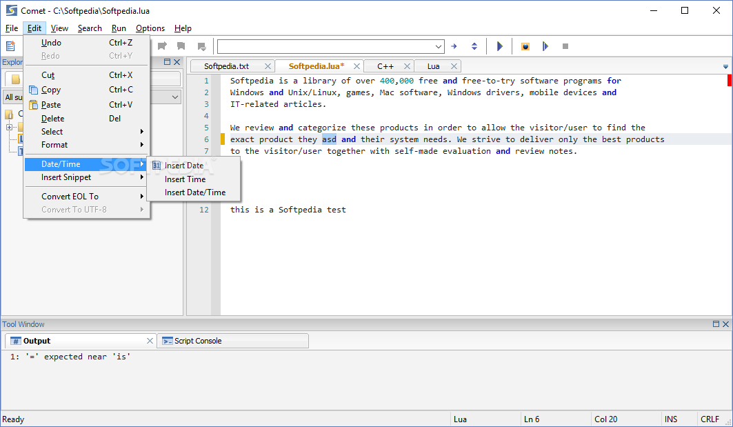Click the blue Run play icon
This screenshot has width=733, height=427.
499,46
